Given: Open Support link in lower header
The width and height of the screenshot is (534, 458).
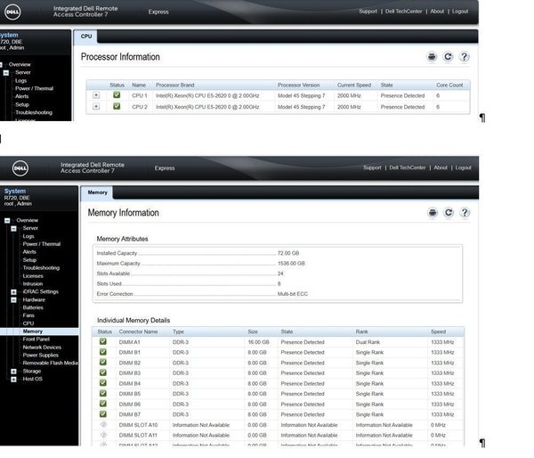Looking at the screenshot, I should coord(372,168).
